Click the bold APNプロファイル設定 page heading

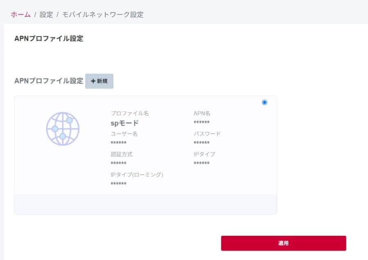[x=49, y=38]
